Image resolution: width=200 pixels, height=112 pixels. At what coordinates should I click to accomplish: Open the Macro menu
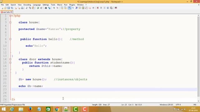tap(60, 5)
